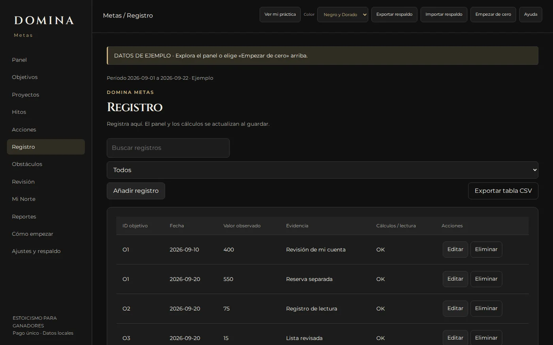This screenshot has height=345, width=553.
Task: Click Empezar de cero button
Action: [493, 15]
